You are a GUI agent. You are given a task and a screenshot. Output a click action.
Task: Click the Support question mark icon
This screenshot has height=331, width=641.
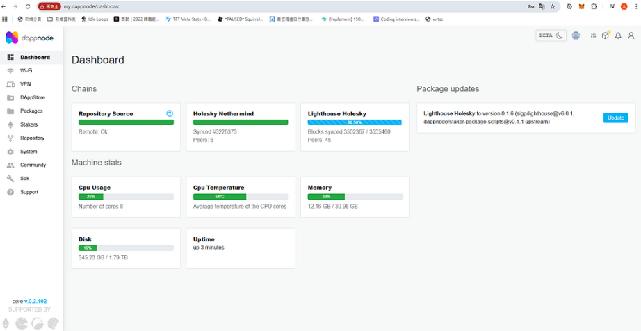[x=10, y=192]
